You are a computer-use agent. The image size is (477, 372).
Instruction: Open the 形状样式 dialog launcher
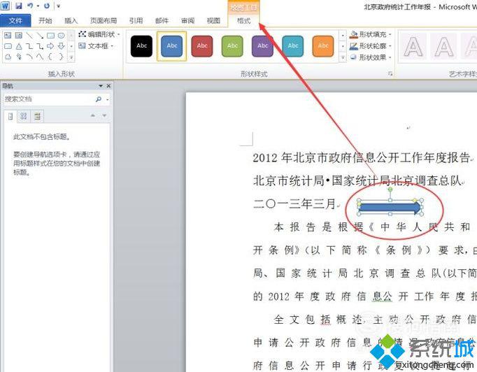(390, 74)
